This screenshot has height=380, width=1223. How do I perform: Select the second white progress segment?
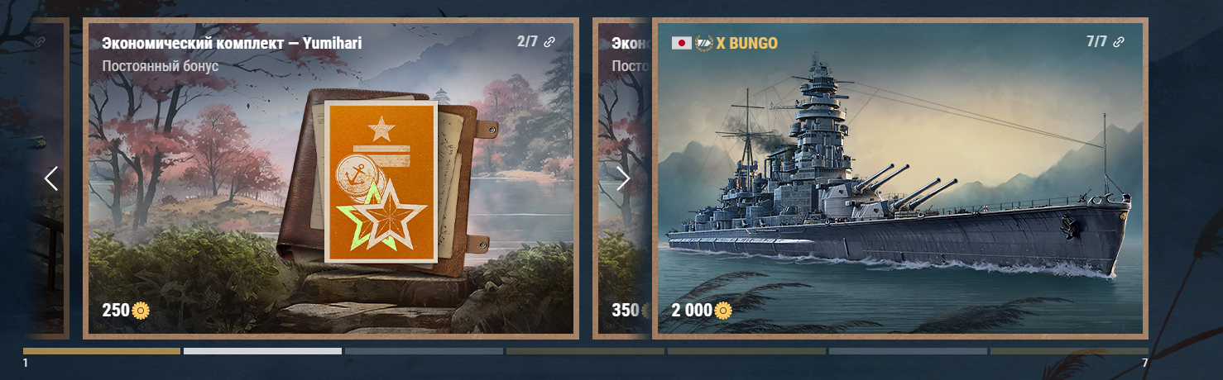click(262, 351)
